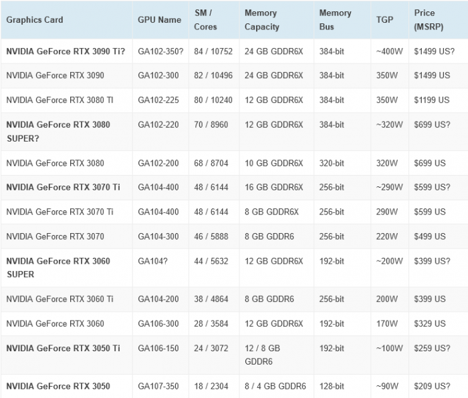Select the NVIDIA GeForce RTX 3070 card name

pyautogui.click(x=55, y=236)
